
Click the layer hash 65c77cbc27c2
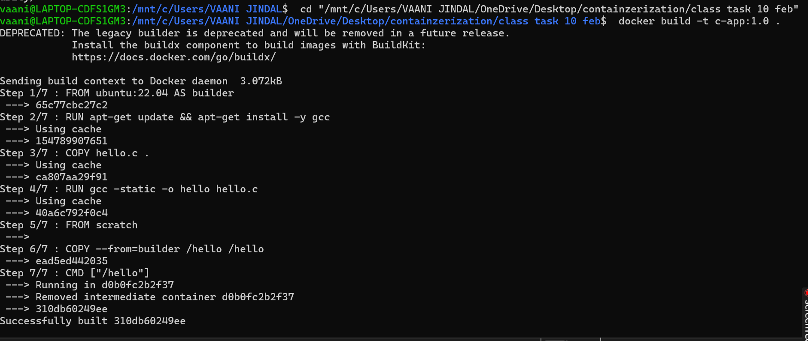[71, 105]
